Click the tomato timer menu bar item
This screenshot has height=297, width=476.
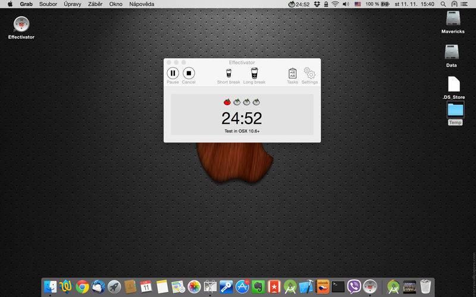(299, 4)
